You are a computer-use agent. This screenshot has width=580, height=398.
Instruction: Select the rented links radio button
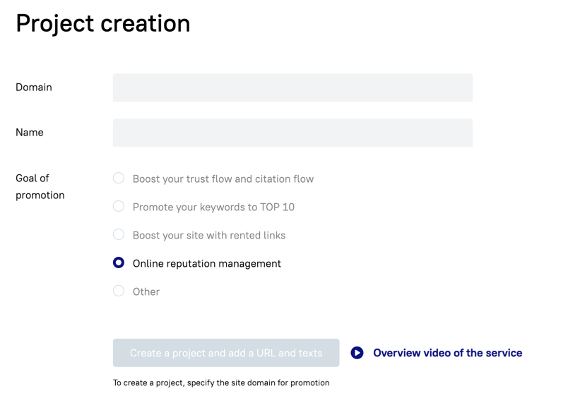click(x=119, y=234)
